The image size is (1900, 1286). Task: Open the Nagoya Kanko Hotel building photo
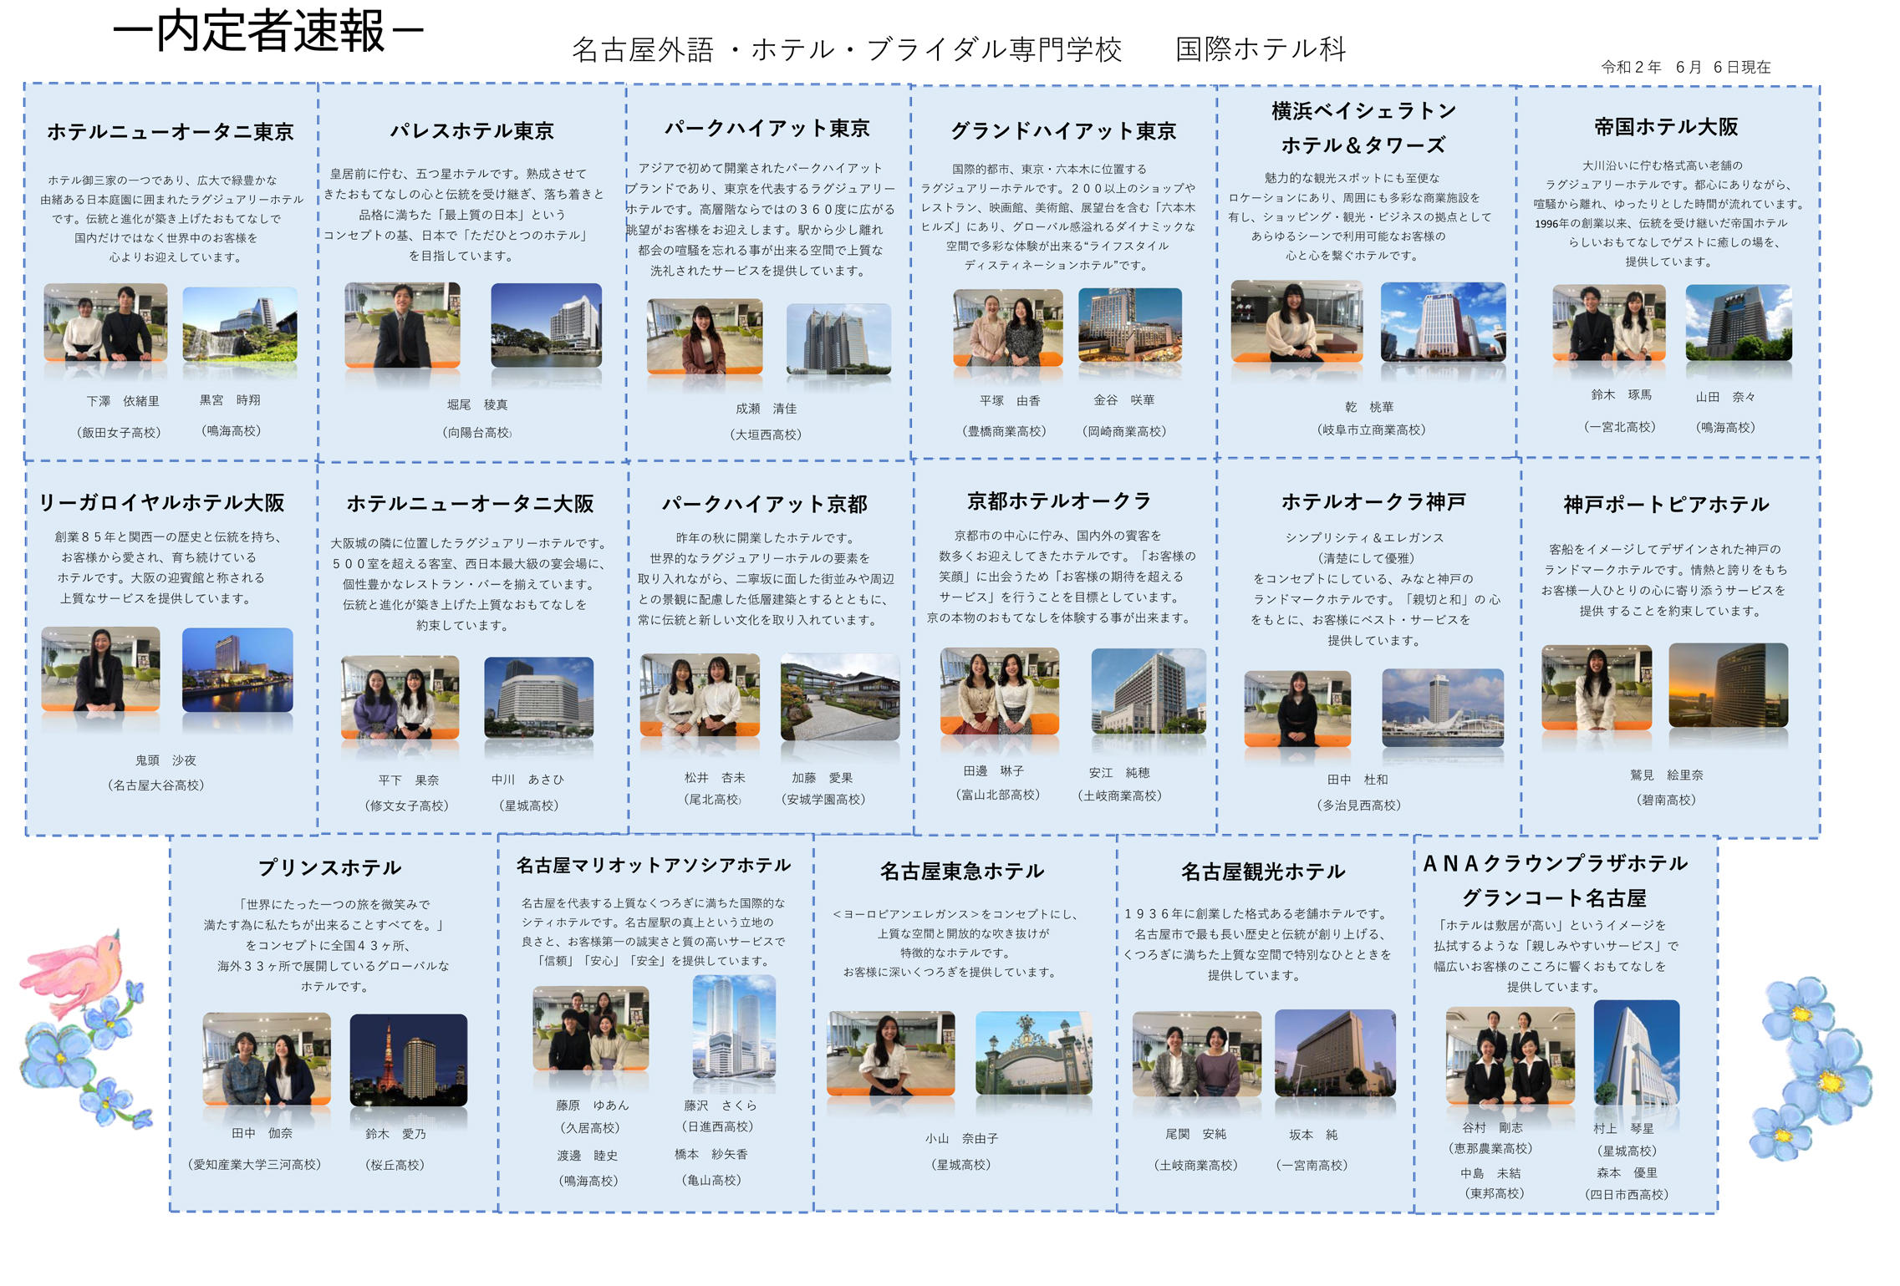tap(1335, 1053)
